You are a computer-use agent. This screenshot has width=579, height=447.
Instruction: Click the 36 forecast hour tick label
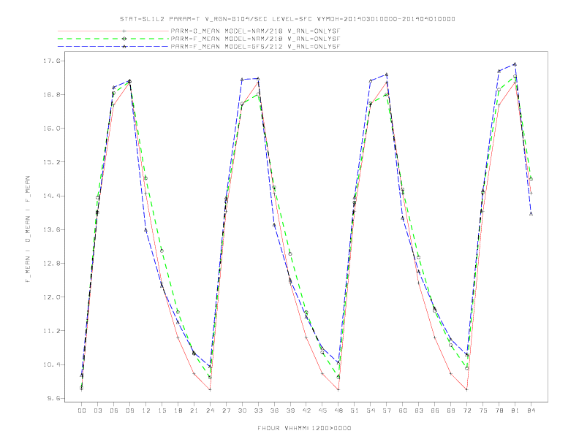274,410
